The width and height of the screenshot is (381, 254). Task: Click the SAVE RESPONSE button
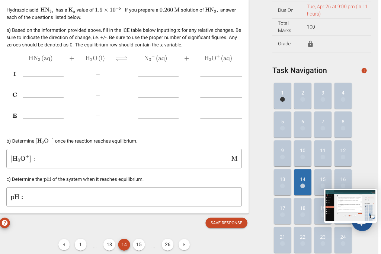[226, 223]
